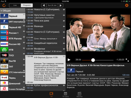
Task: Collapse the Общие channel group
Action: tap(13, 11)
